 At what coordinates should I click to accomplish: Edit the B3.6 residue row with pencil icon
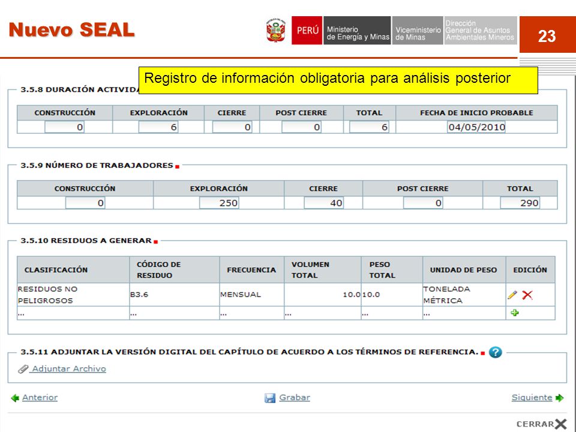click(512, 295)
